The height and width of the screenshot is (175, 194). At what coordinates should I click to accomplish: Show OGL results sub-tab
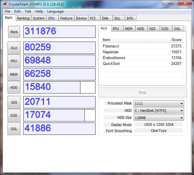(x=178, y=29)
